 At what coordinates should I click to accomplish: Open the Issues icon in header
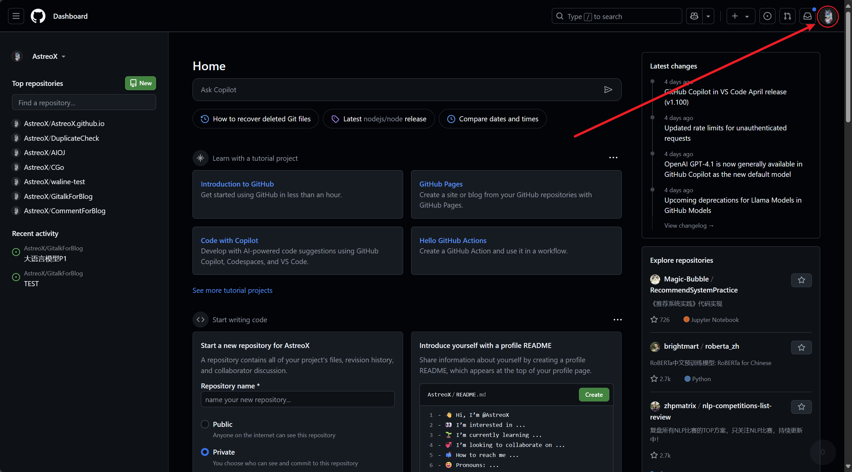click(x=767, y=16)
